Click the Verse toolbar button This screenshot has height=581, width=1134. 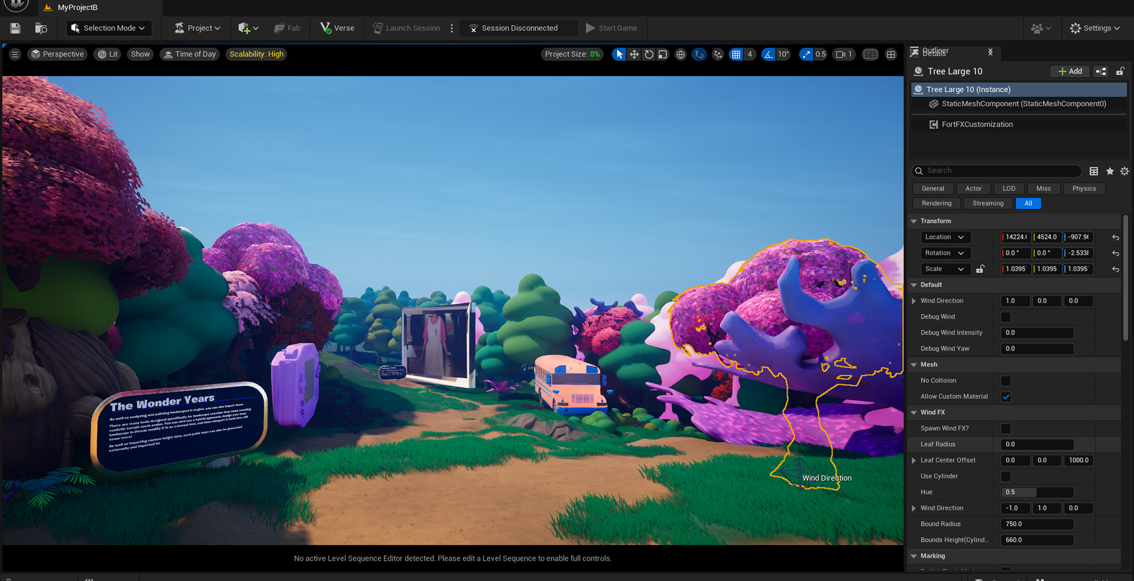(337, 28)
